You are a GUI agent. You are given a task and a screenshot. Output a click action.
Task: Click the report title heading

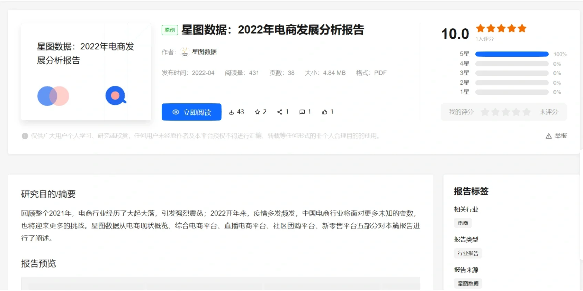(273, 30)
